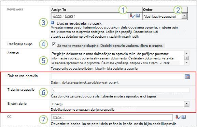Open address book icon beside CC field
The height and width of the screenshot is (127, 197).
coord(184,117)
